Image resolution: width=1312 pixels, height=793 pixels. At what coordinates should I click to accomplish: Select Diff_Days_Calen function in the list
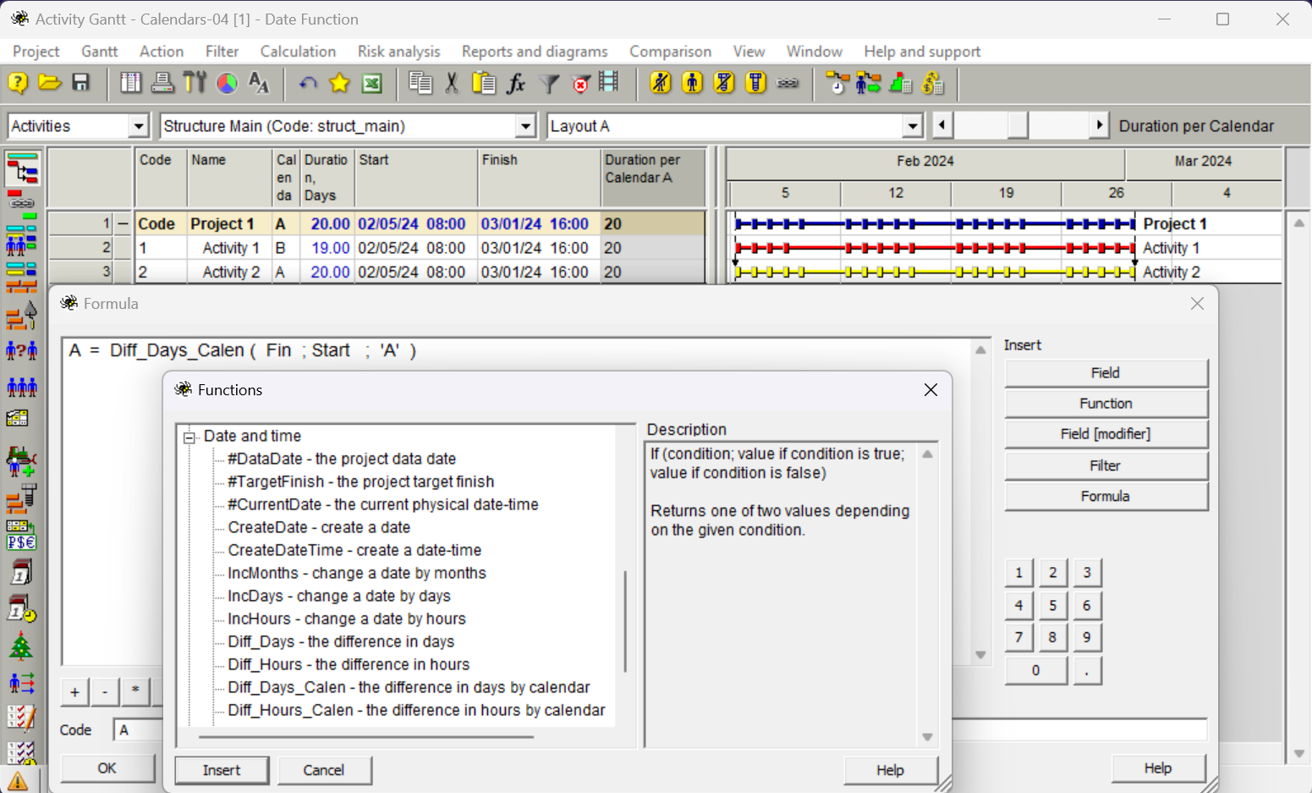[x=409, y=687]
